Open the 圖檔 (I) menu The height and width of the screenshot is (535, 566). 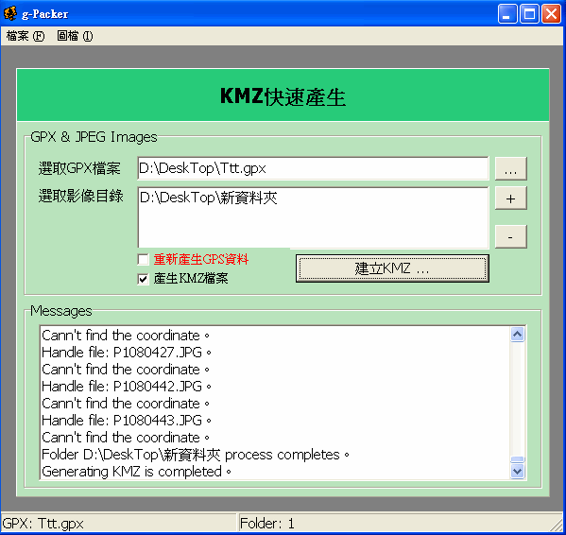(75, 36)
